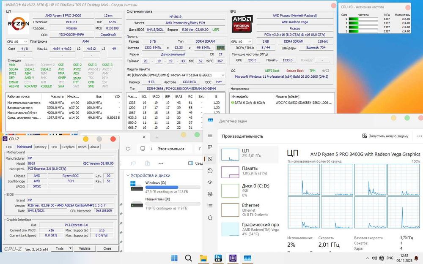Switch to SPD tab in CPU-Z

54,147
